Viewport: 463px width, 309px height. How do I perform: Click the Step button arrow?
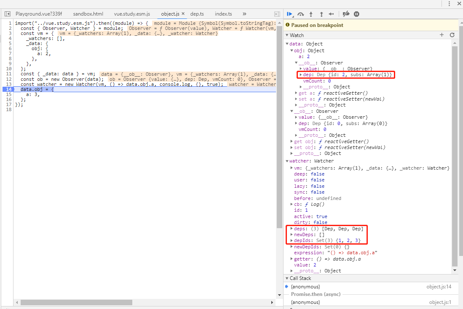(332, 14)
